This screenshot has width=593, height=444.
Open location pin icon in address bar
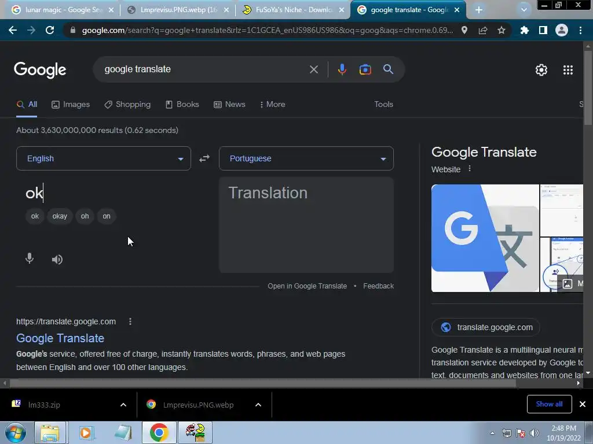click(464, 30)
